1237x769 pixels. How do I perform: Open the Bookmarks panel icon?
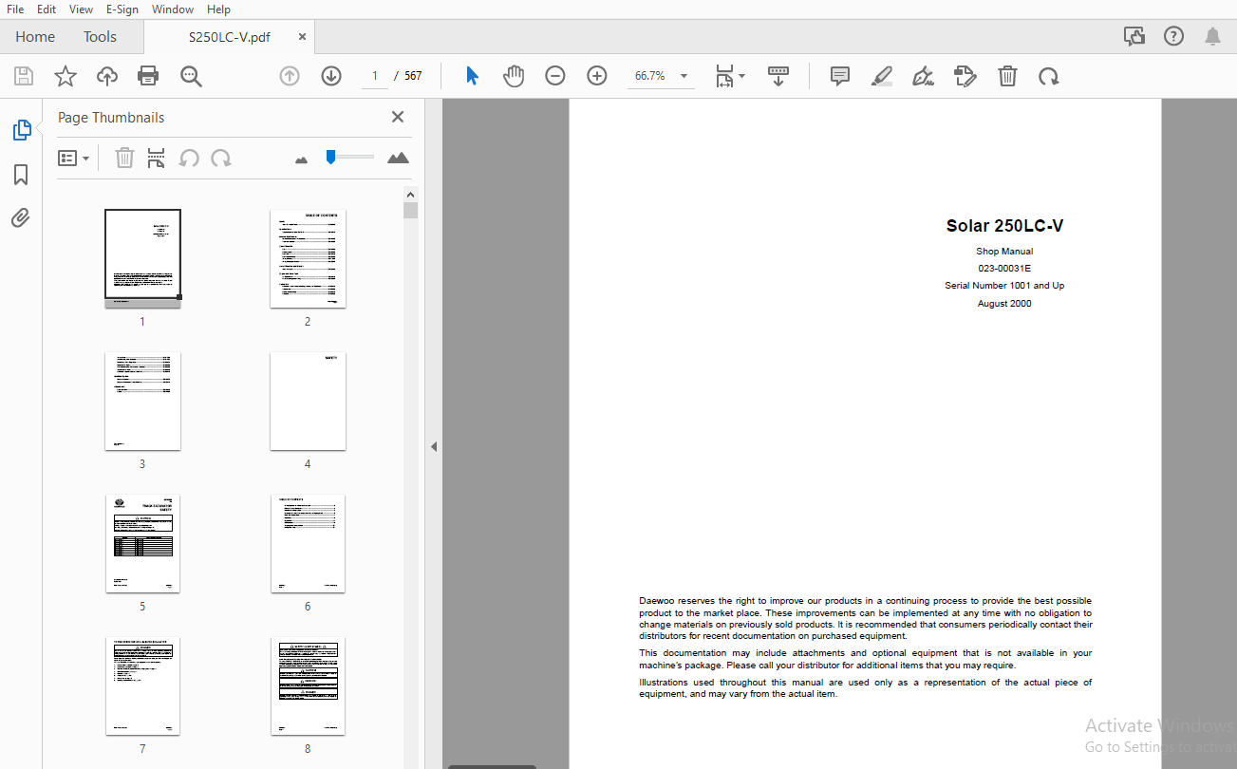[21, 175]
